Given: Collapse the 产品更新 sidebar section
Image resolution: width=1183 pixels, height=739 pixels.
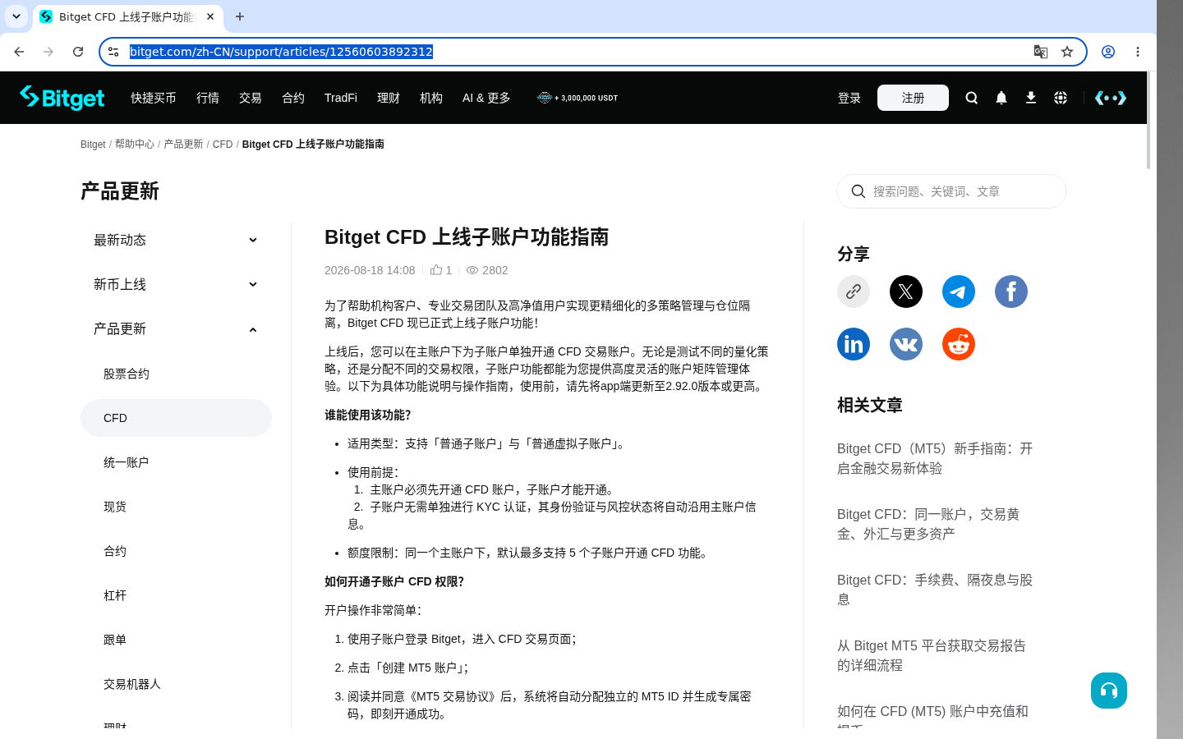Looking at the screenshot, I should coord(176,328).
